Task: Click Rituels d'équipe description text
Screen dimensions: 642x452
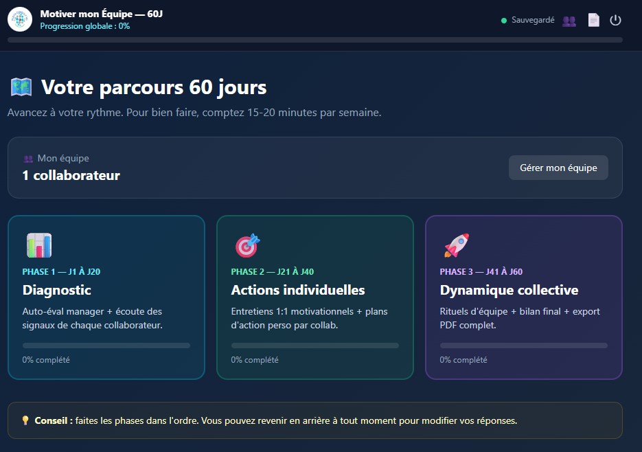Action: click(x=520, y=318)
